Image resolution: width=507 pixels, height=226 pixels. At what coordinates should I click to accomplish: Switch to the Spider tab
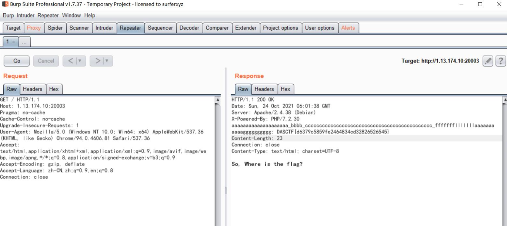[55, 28]
